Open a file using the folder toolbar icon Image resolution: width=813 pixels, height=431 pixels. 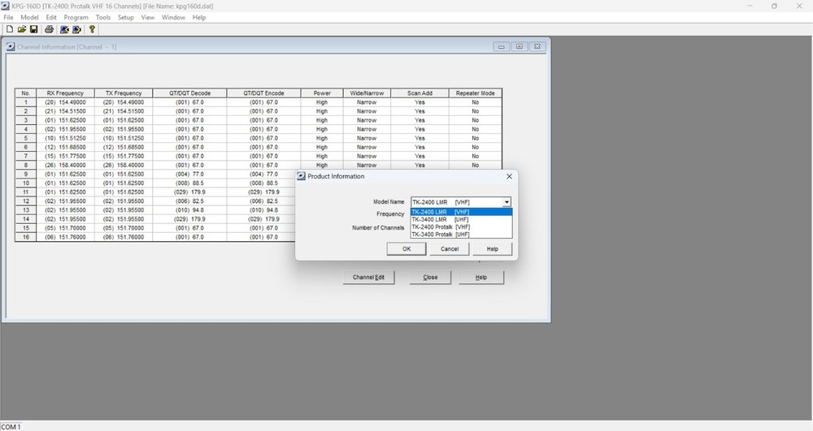point(21,29)
